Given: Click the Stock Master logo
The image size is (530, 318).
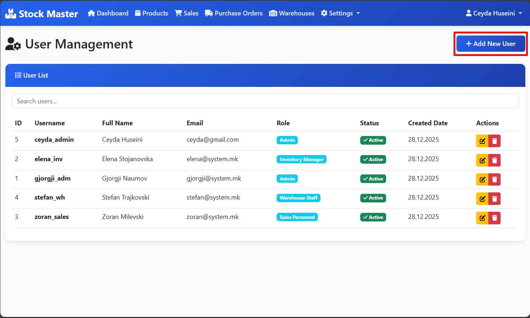Looking at the screenshot, I should coord(42,14).
